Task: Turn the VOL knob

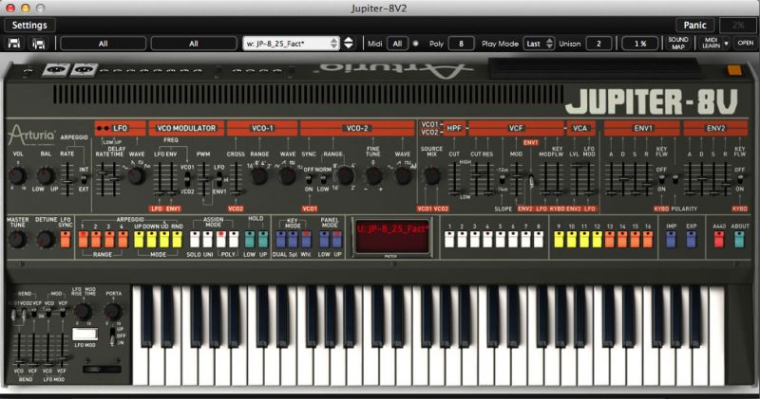Action: (17, 175)
